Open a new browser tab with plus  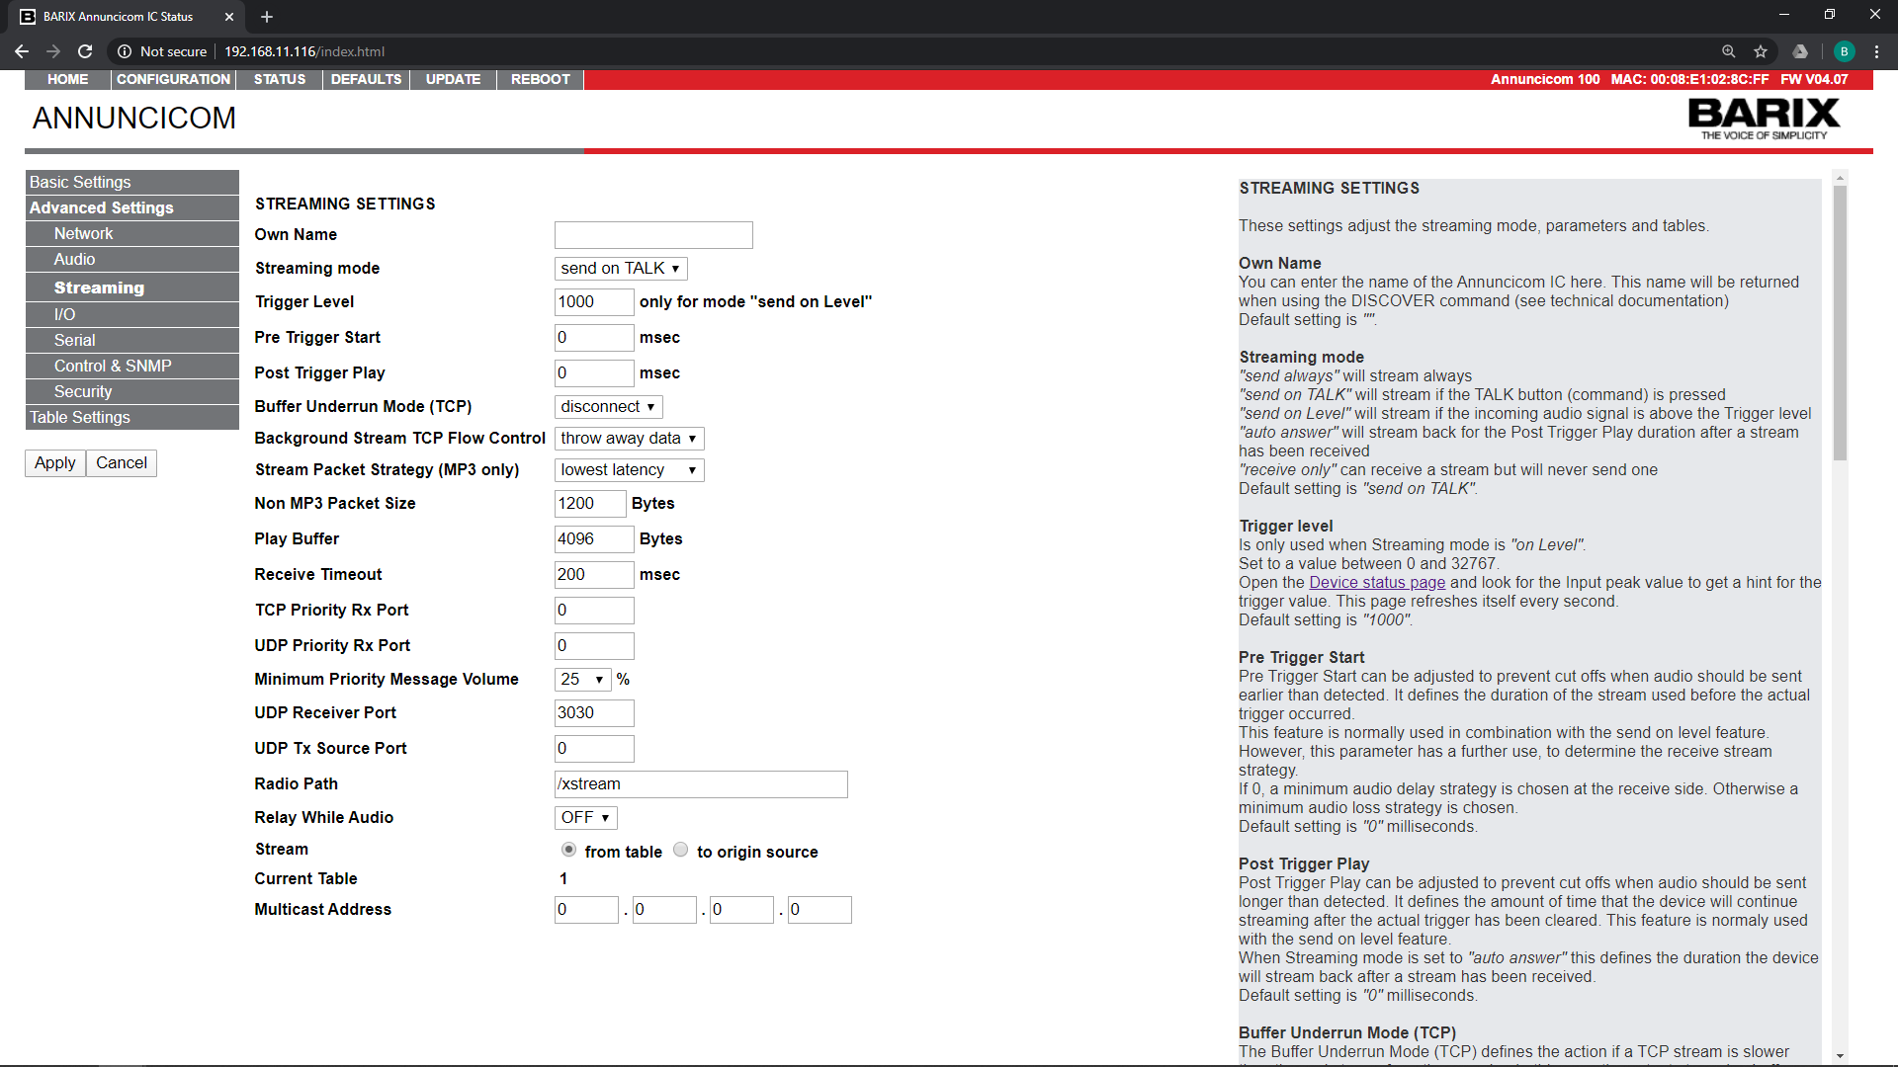(267, 17)
